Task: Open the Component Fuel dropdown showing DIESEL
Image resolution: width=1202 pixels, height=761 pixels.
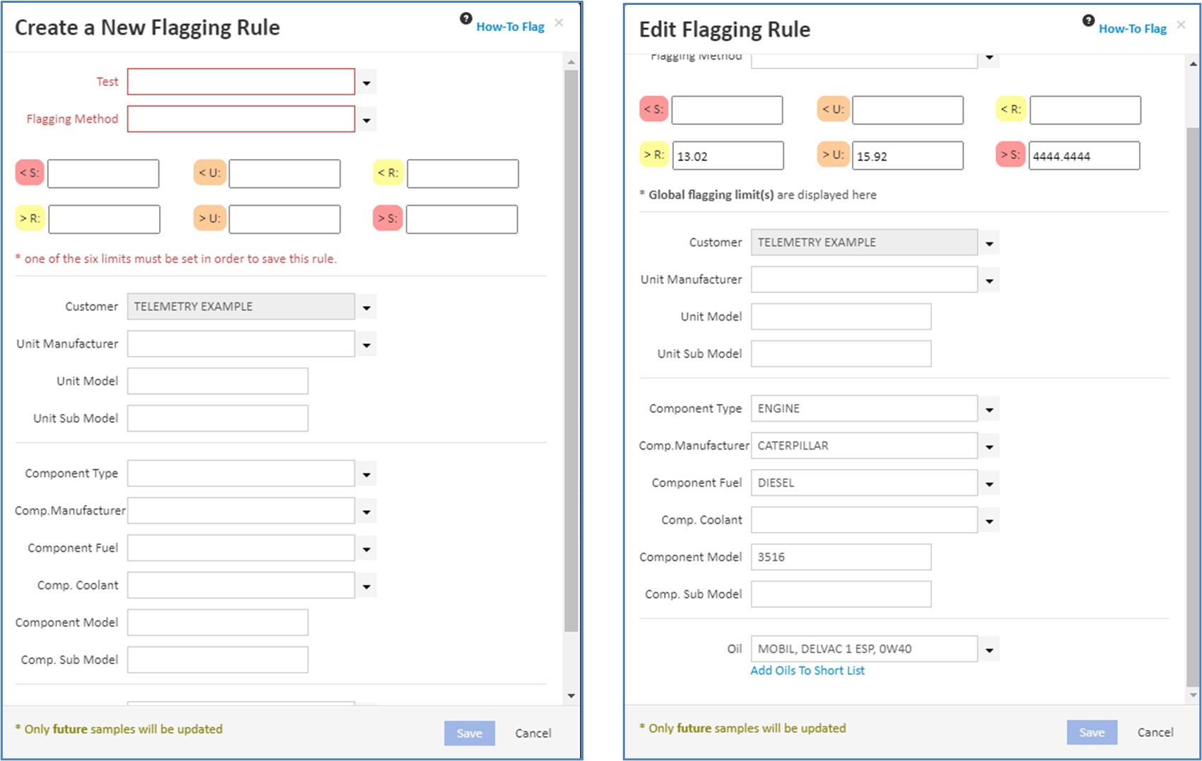Action: 989,484
